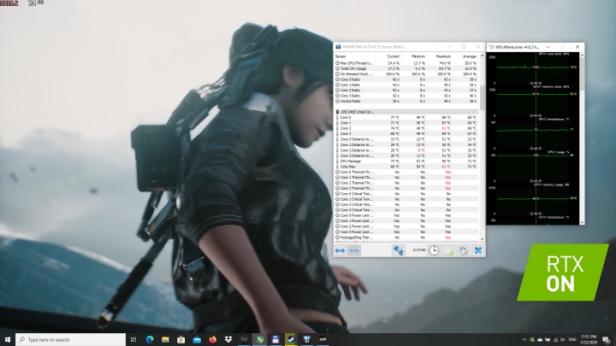
Task: Select the Core Max temperature row
Action: click(406, 167)
